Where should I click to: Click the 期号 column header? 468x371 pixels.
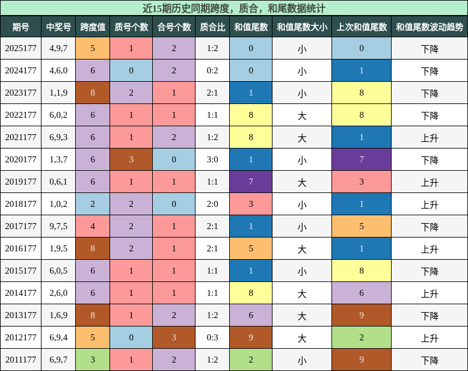[20, 27]
